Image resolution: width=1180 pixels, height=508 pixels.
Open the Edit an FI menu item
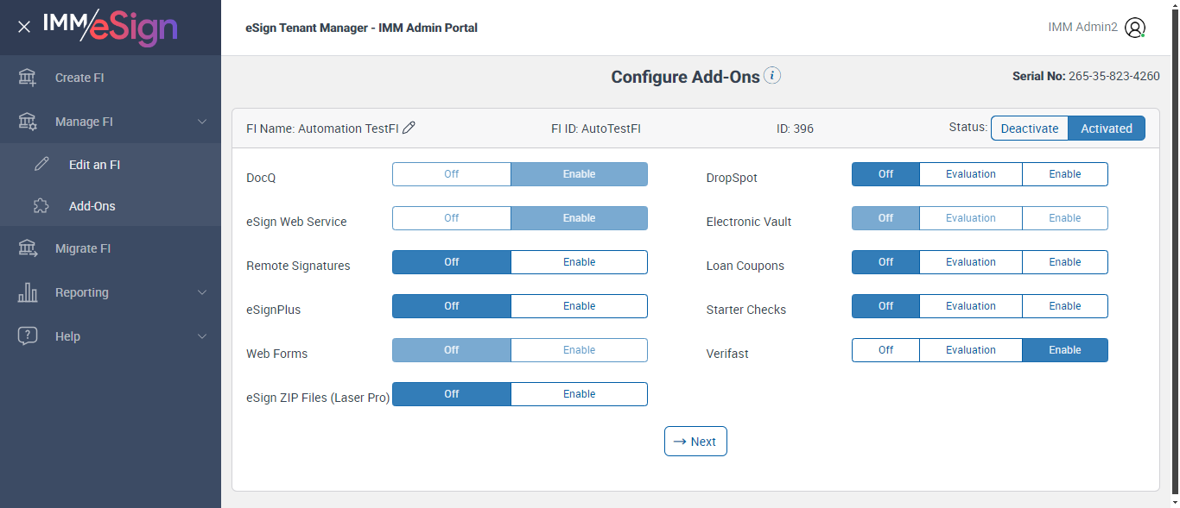(94, 165)
